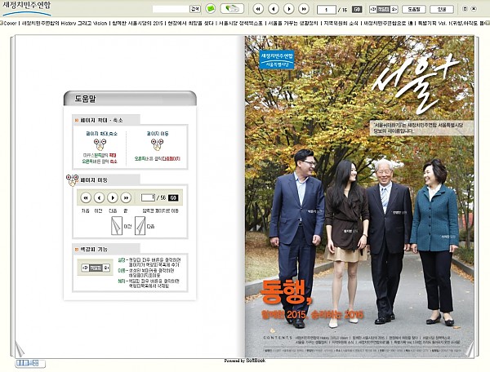This screenshot has width=490, height=372.
Task: Jump to first page with double-left arrow
Action: (258, 9)
